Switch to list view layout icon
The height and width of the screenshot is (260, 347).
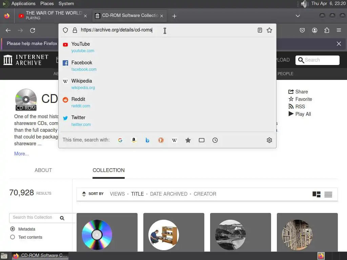pos(328,194)
